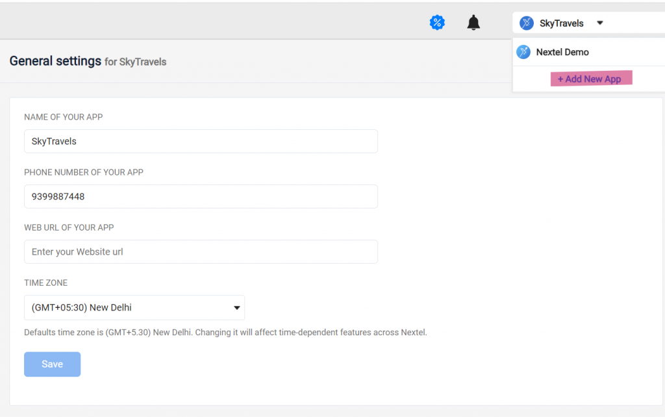The width and height of the screenshot is (665, 417).
Task: Click the TIME ZONE label
Action: [46, 283]
